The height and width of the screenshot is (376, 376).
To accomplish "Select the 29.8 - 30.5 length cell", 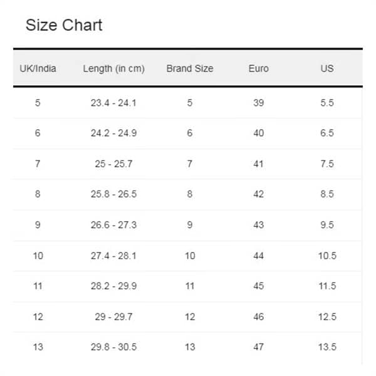I will tap(113, 347).
